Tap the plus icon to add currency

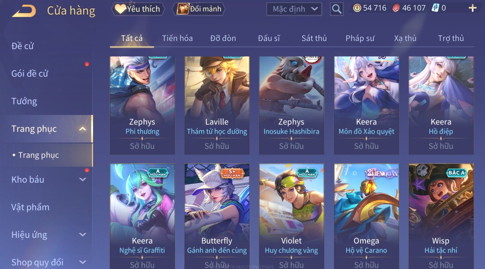click(472, 8)
